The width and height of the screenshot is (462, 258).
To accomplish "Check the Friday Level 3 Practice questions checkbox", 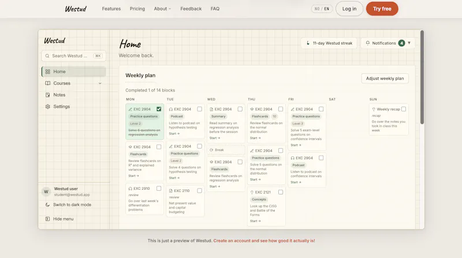I will click(321, 109).
